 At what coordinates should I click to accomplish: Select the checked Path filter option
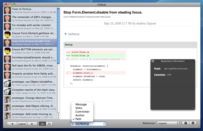click(x=78, y=119)
